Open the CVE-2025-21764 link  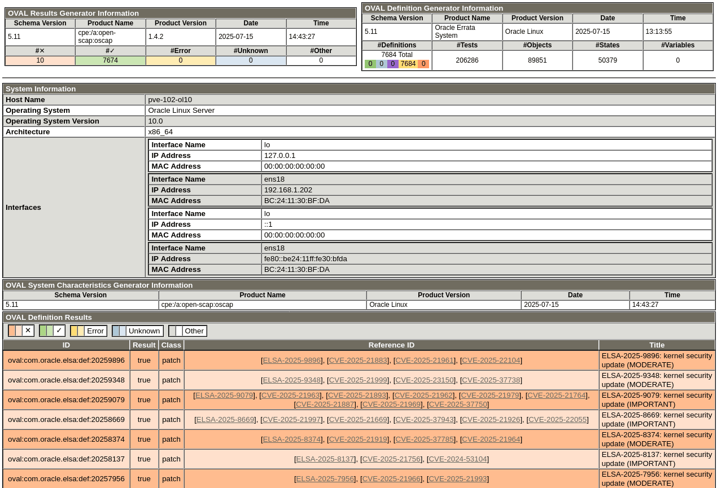(x=557, y=395)
